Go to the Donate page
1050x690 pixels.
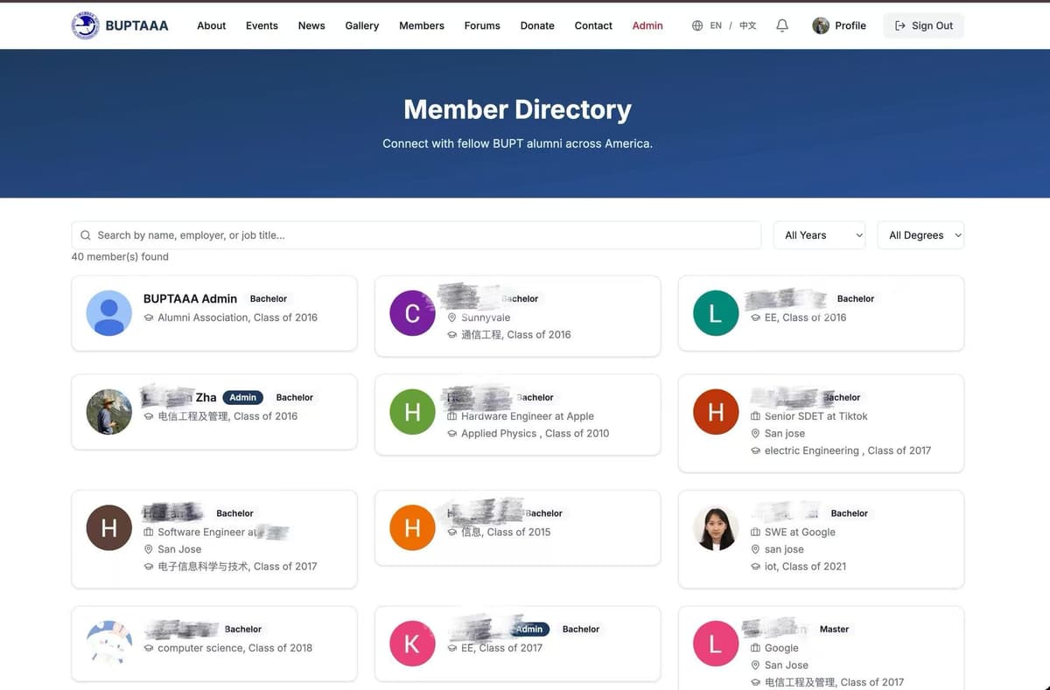pyautogui.click(x=537, y=25)
